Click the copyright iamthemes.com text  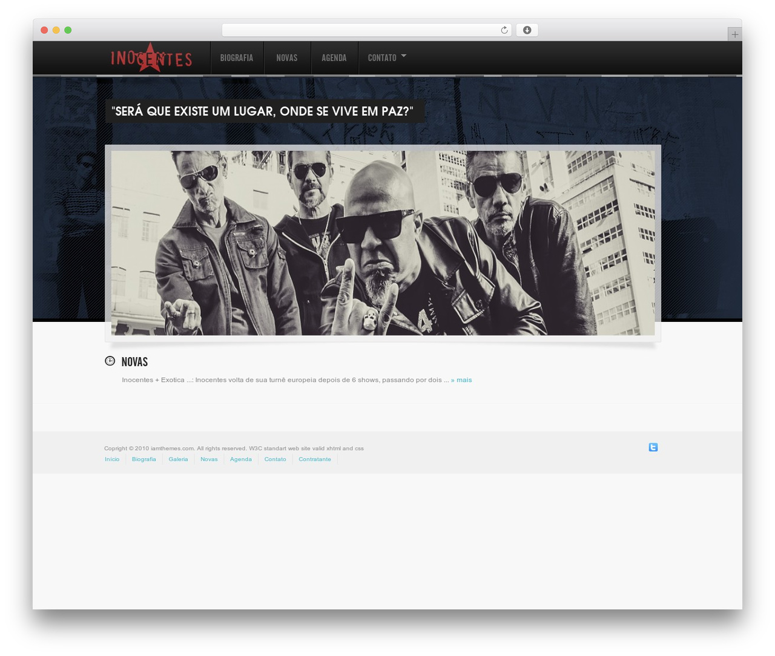[x=234, y=448]
